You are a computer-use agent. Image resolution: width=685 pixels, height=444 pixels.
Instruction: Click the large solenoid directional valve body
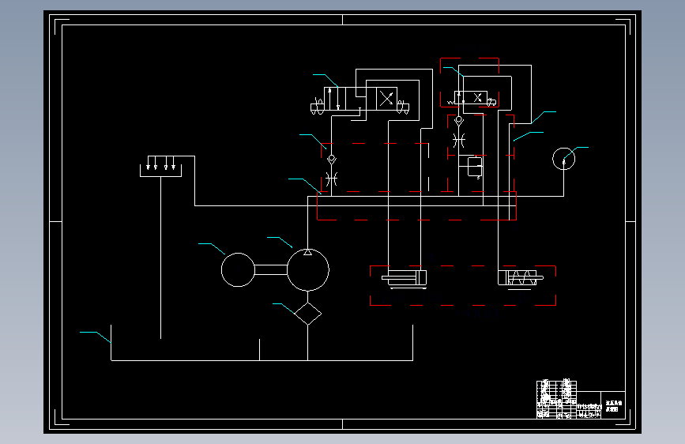tap(361, 99)
